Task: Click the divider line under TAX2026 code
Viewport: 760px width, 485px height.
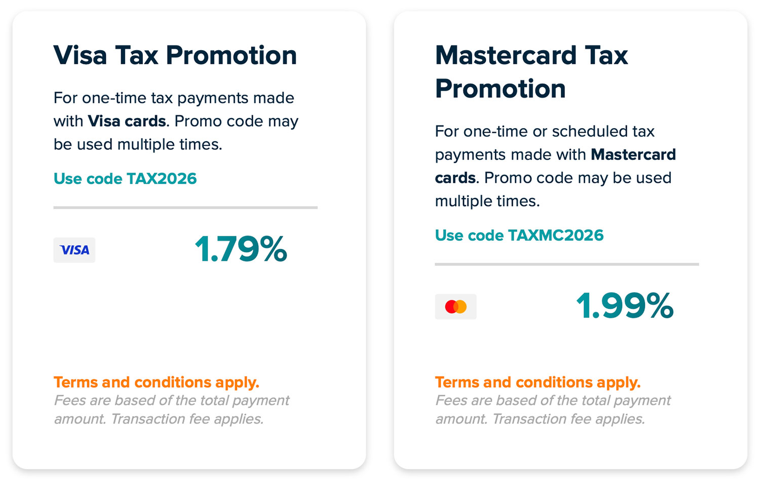Action: click(x=185, y=208)
